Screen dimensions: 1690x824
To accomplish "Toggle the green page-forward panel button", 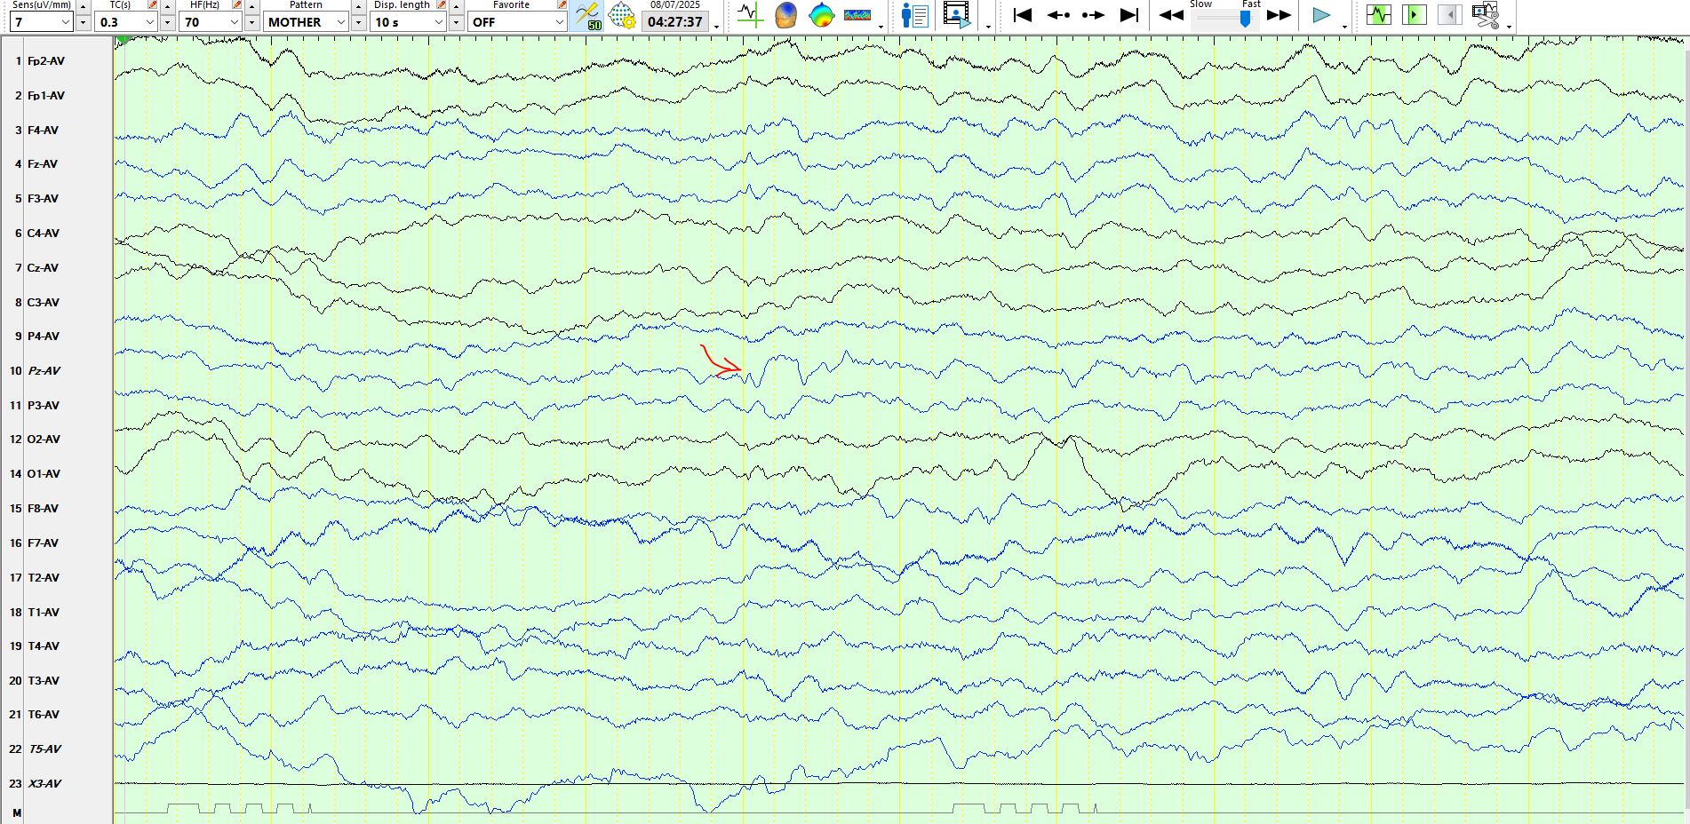I will [x=1414, y=15].
